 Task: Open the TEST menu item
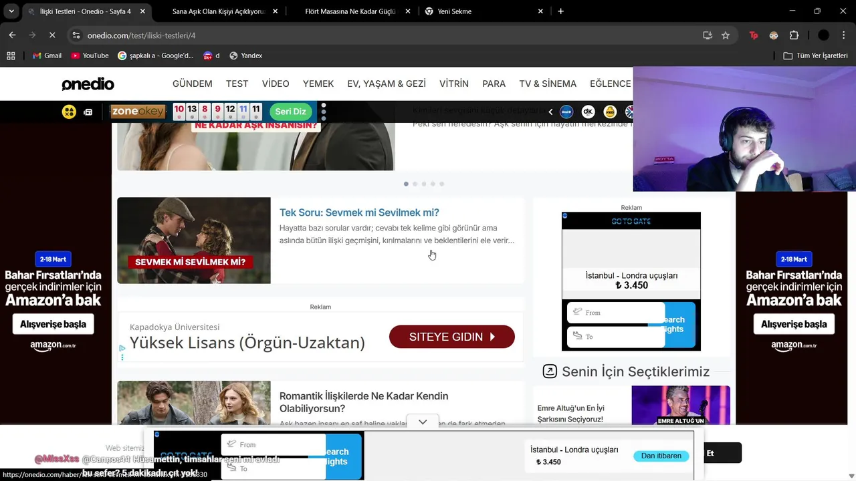[237, 84]
